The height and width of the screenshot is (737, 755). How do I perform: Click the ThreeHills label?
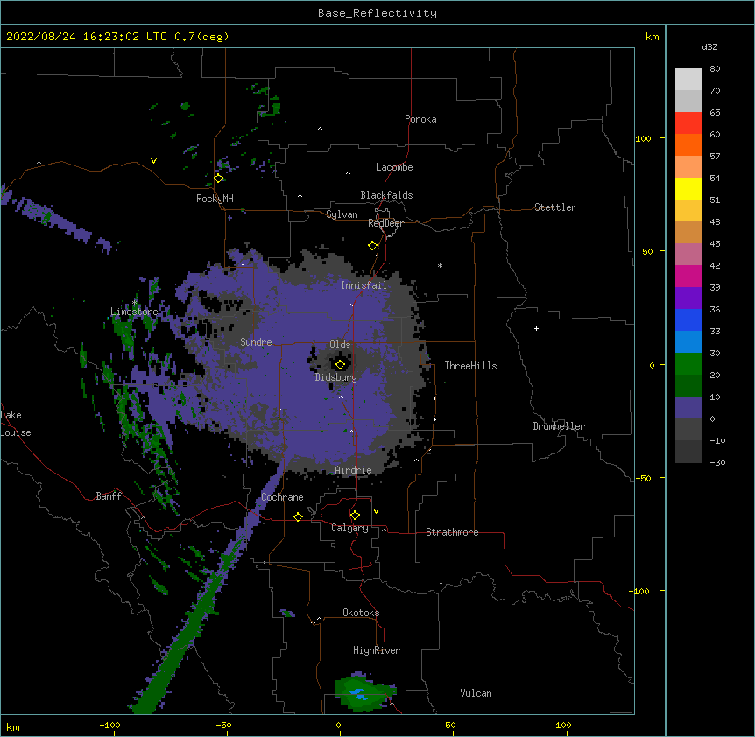(470, 366)
